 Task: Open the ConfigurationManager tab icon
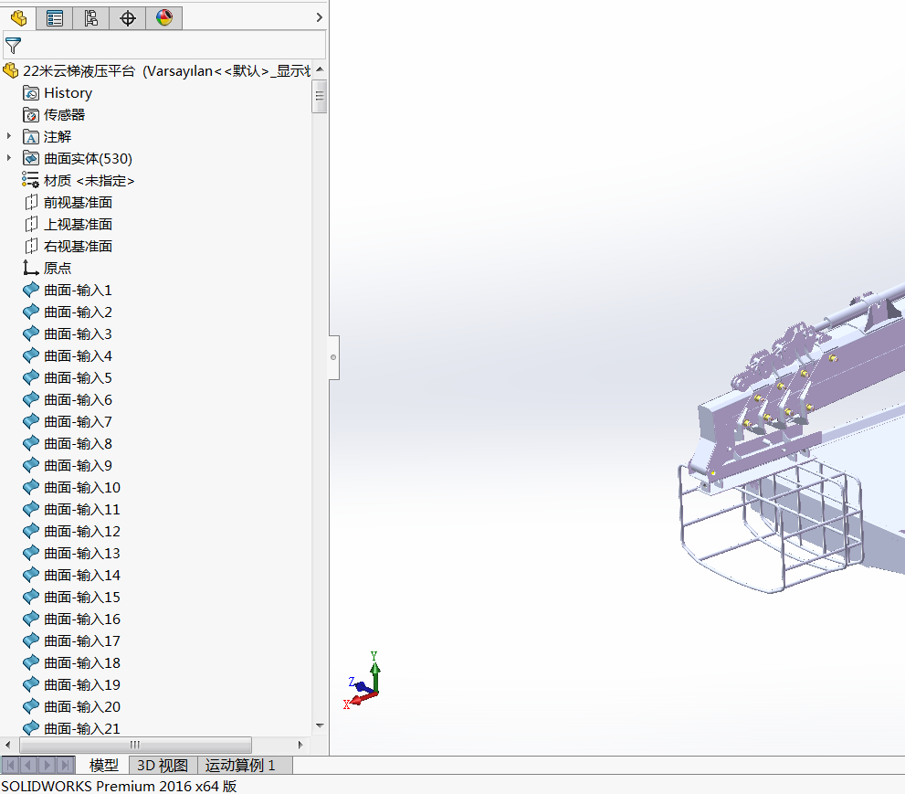91,17
